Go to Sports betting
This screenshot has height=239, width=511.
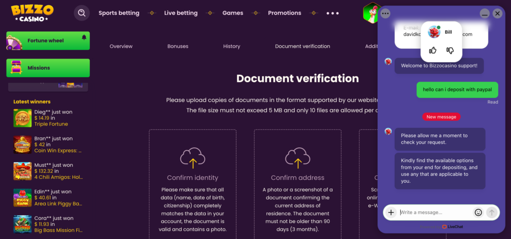tap(119, 13)
